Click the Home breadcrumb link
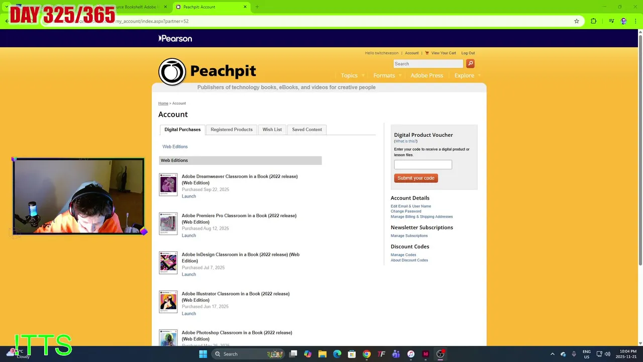Viewport: 643px width, 362px height. click(163, 103)
